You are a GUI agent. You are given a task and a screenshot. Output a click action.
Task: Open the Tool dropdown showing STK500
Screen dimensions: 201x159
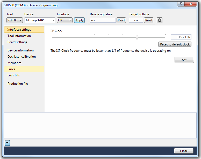15,20
